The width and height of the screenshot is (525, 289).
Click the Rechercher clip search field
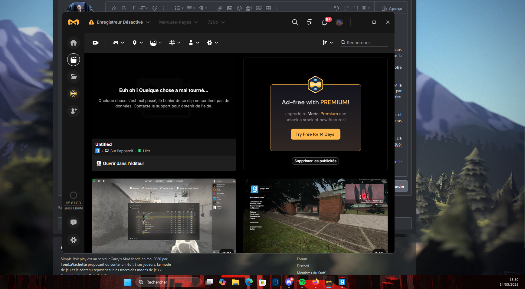364,43
